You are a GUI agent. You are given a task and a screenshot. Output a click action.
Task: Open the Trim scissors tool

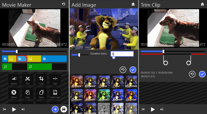tap(28, 80)
